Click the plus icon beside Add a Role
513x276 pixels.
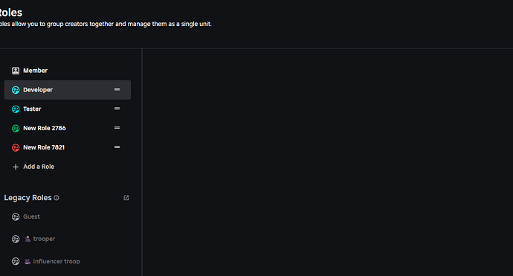point(16,167)
